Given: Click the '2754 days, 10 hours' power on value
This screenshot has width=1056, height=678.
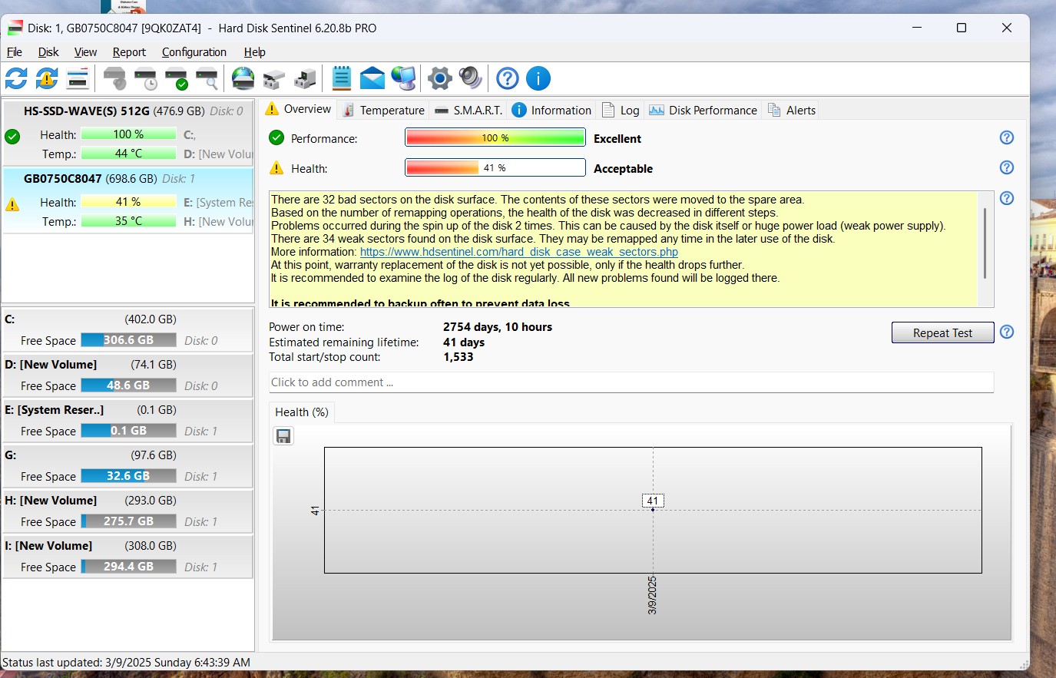Looking at the screenshot, I should click(x=498, y=327).
